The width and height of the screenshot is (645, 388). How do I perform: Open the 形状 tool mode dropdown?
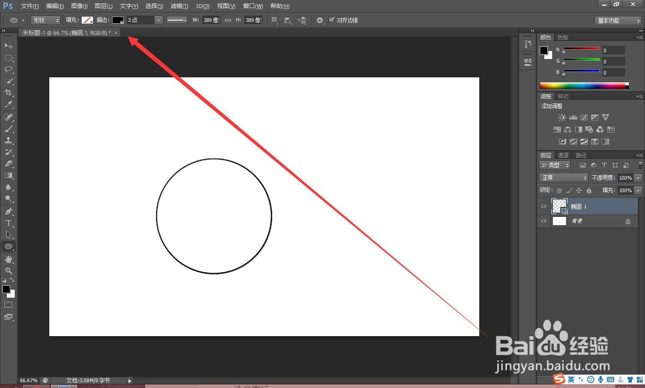(x=46, y=20)
